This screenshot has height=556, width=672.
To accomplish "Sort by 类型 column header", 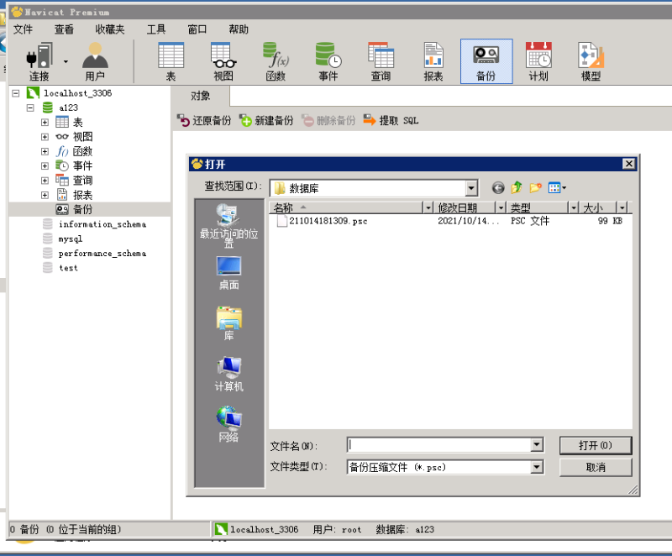I will tap(538, 207).
